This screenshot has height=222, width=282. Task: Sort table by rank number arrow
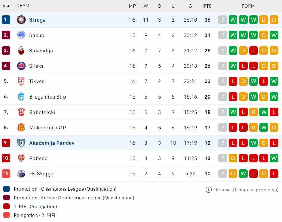tap(8, 6)
